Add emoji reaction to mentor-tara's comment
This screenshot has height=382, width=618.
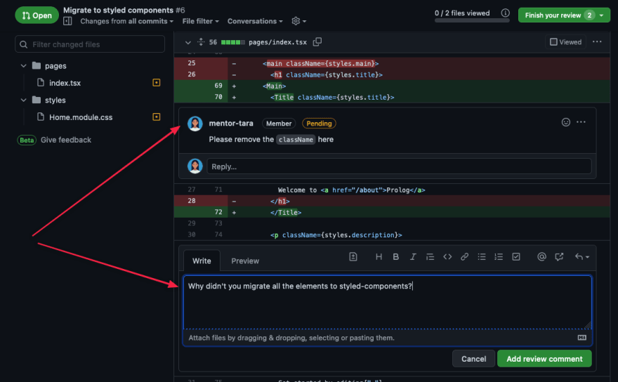[565, 122]
